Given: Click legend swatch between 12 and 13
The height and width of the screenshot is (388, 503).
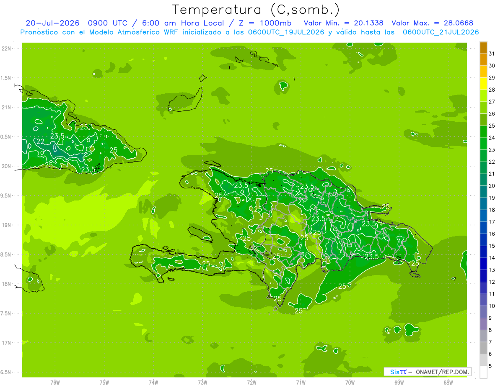Looking at the screenshot, I should coord(483,276).
